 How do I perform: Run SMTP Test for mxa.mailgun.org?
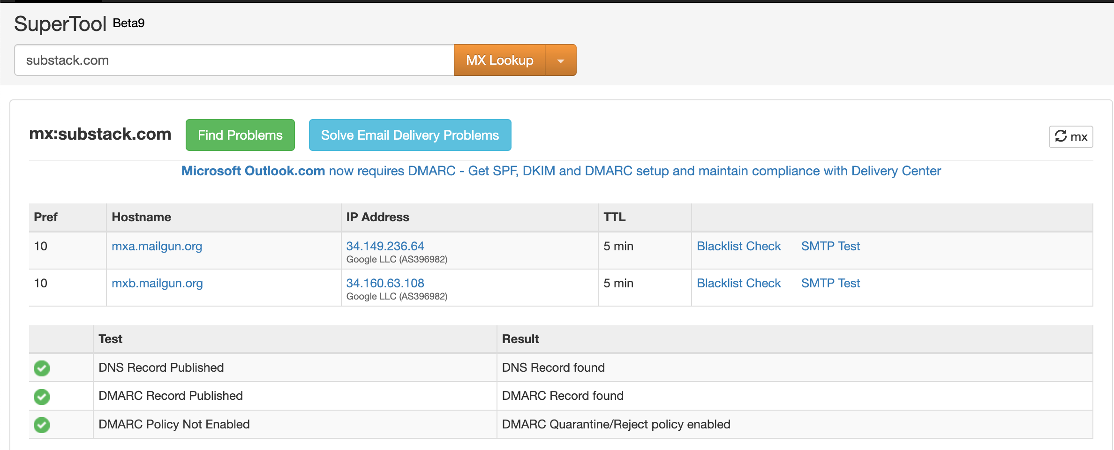pyautogui.click(x=830, y=246)
